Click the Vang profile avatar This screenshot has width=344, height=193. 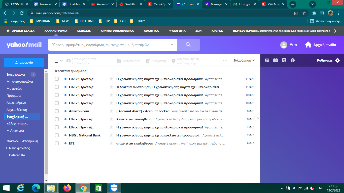(284, 45)
